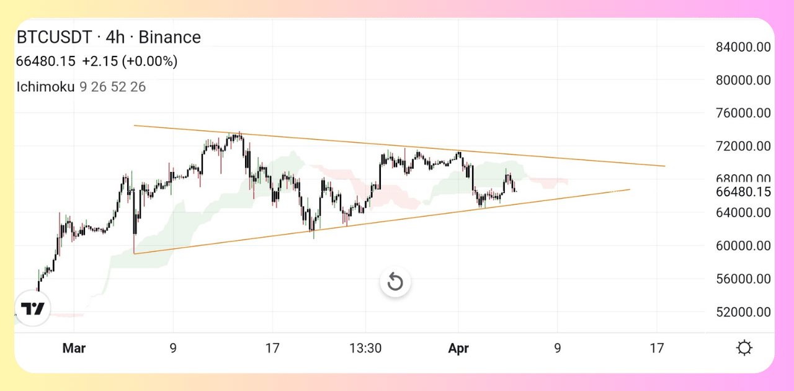The width and height of the screenshot is (794, 391).
Task: Click the 60000.00 price axis label
Action: click(743, 246)
